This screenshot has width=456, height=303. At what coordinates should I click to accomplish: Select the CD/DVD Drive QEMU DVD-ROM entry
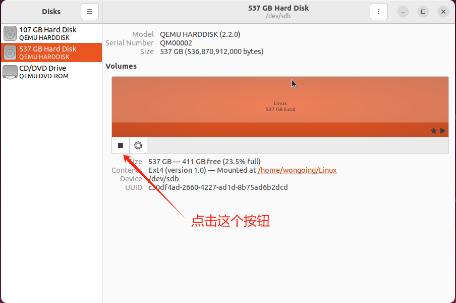(x=43, y=72)
